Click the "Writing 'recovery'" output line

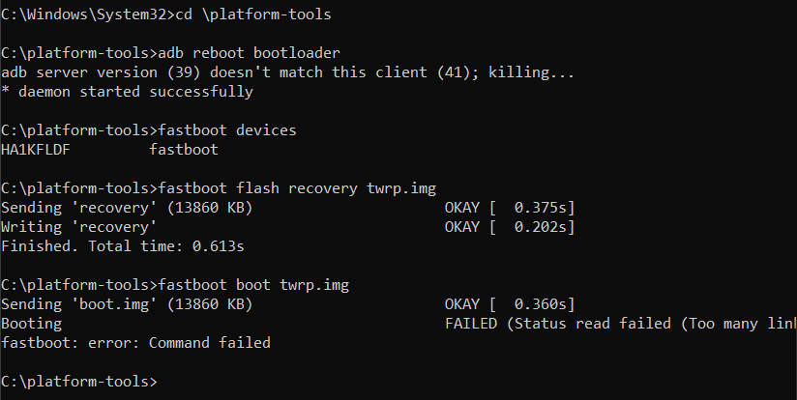79,226
